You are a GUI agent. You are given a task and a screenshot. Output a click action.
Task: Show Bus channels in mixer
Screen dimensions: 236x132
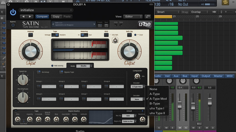[x=185, y=76]
